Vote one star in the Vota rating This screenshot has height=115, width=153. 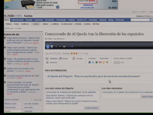click(x=50, y=54)
